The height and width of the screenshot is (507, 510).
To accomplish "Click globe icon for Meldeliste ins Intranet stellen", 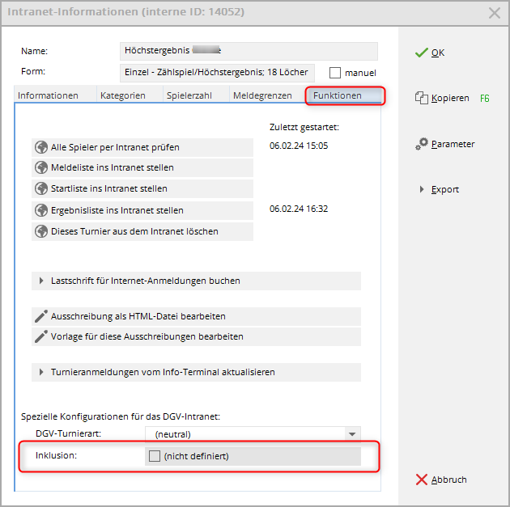I will click(41, 168).
